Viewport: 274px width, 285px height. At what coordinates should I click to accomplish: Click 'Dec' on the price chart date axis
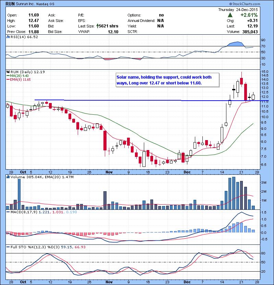(x=187, y=172)
